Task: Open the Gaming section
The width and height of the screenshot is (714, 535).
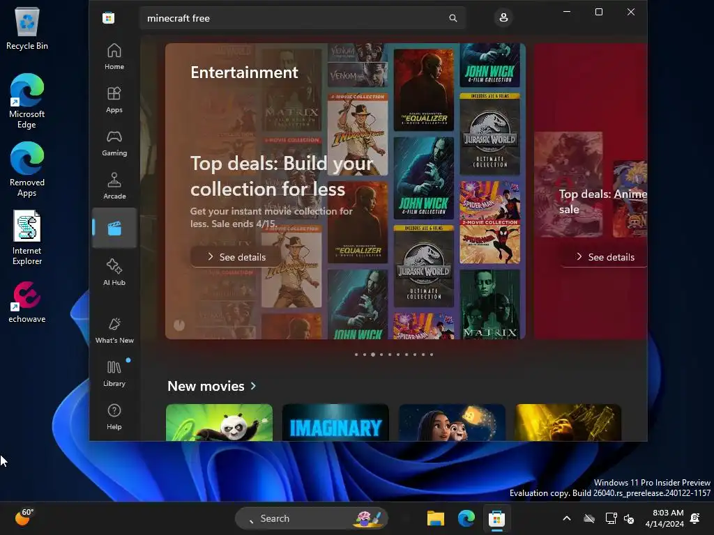Action: click(x=114, y=143)
